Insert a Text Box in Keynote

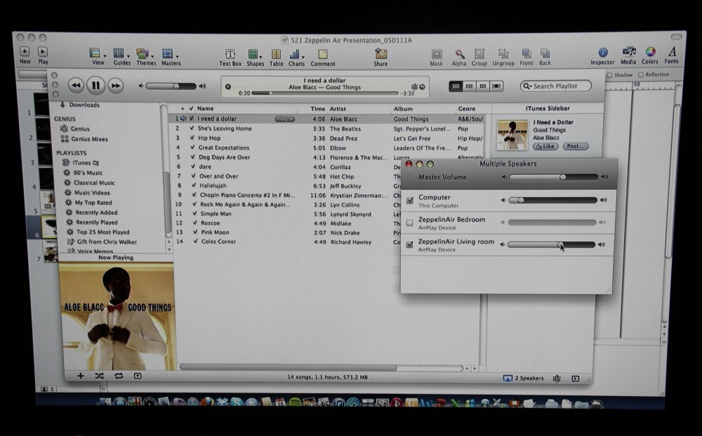point(230,54)
